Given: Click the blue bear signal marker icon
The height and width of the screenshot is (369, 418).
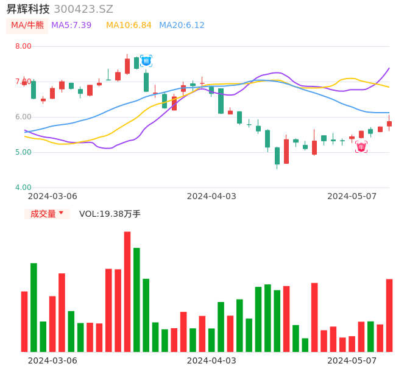Looking at the screenshot, I should pos(146,61).
